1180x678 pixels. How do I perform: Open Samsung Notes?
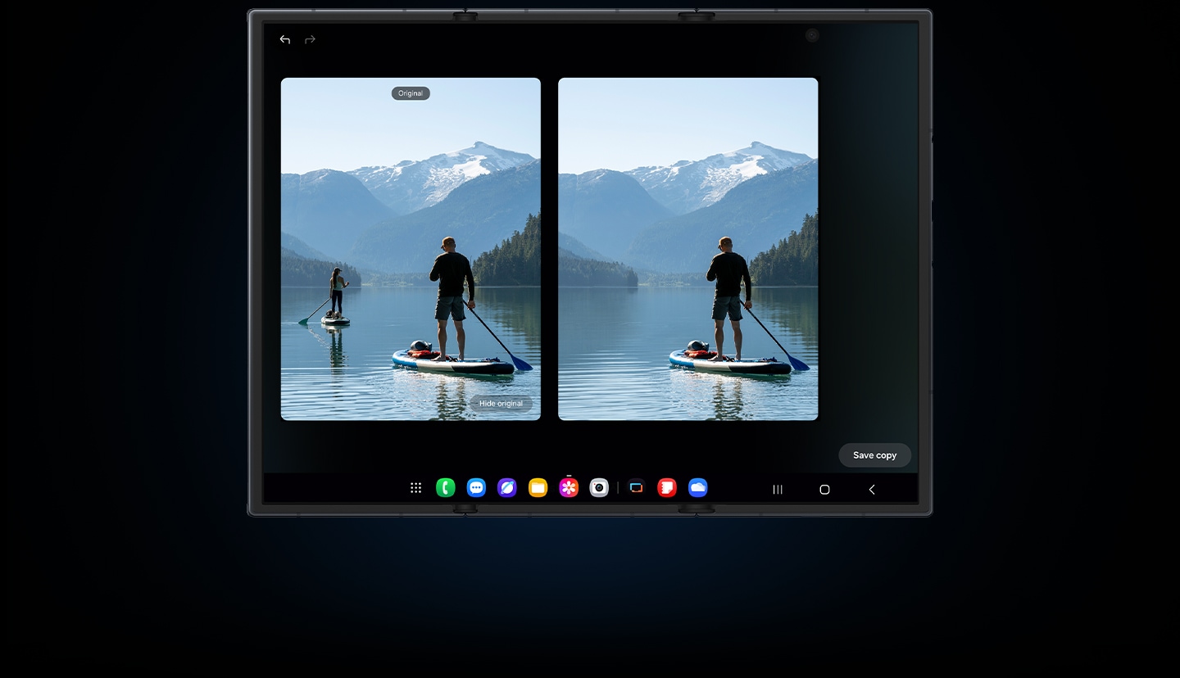(x=666, y=487)
